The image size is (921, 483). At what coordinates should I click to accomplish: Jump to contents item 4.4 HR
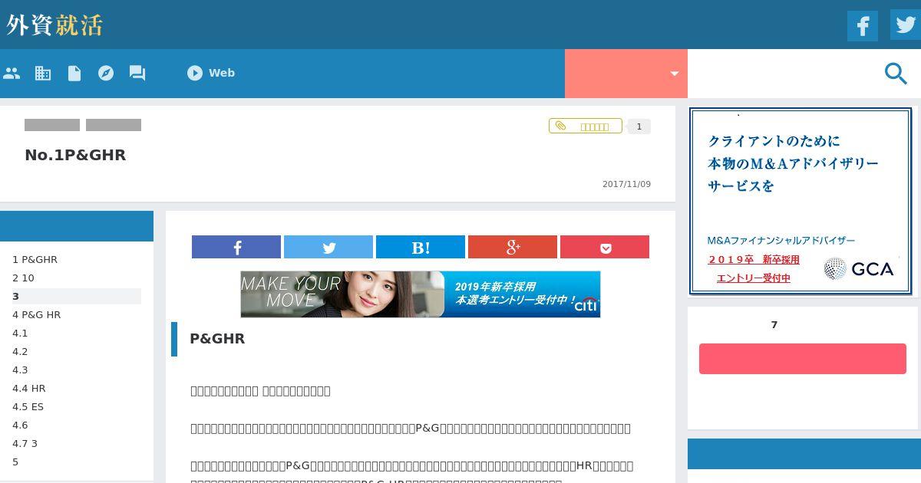coord(28,388)
